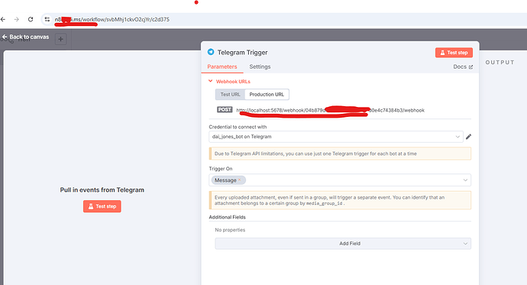Click the Telegram logo icon in header

pyautogui.click(x=211, y=52)
